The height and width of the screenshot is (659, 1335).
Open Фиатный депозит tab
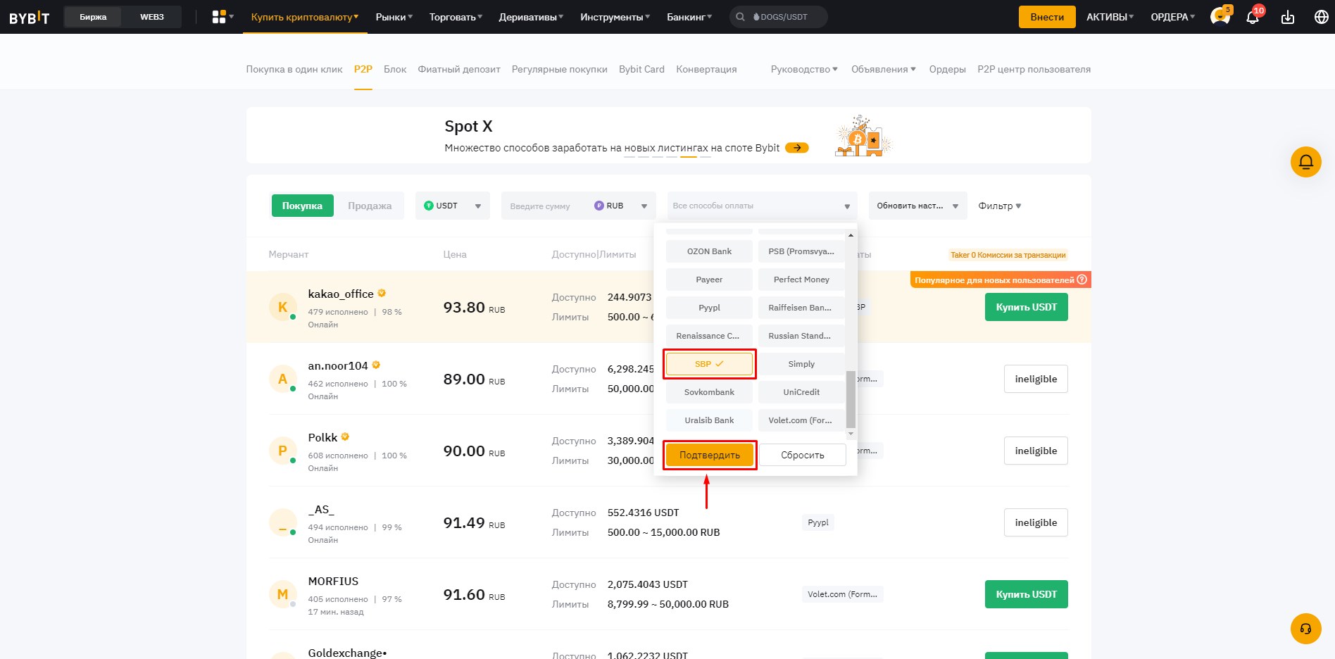click(x=459, y=69)
